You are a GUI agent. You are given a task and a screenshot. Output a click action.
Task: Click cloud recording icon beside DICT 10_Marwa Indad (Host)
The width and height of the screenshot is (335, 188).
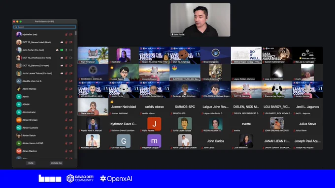62,42
